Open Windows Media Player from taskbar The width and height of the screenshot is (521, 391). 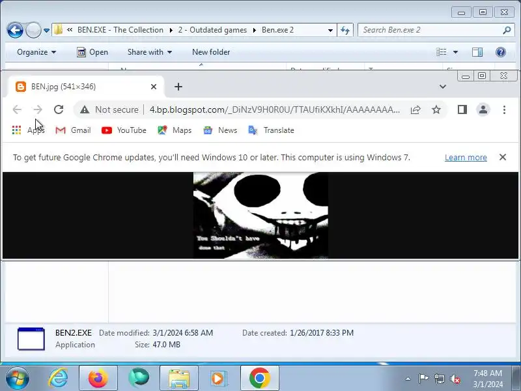tap(219, 378)
